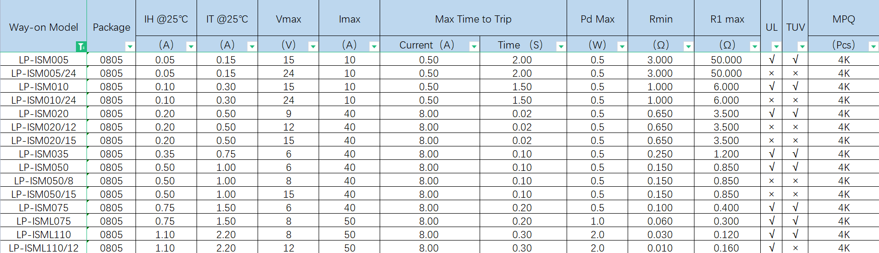
Task: Open Pd Max (W) filter dropdown
Action: [x=622, y=47]
